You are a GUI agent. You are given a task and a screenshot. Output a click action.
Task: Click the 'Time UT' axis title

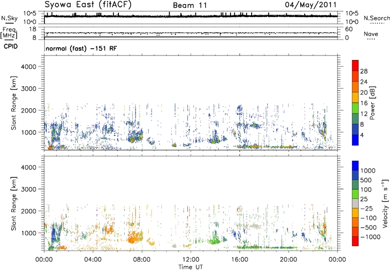[x=191, y=267]
